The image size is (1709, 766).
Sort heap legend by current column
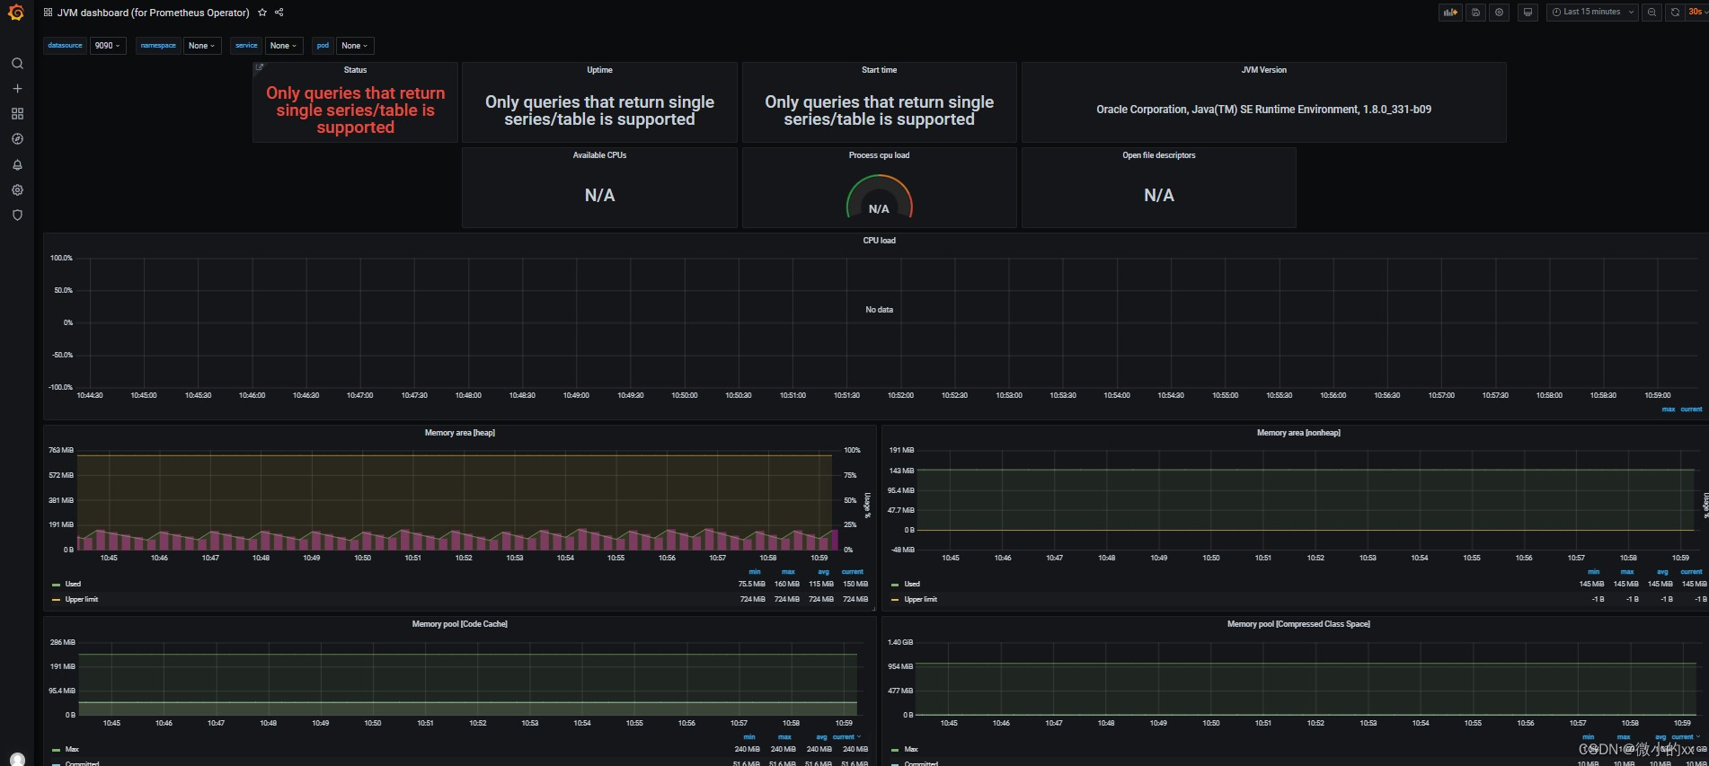(853, 572)
